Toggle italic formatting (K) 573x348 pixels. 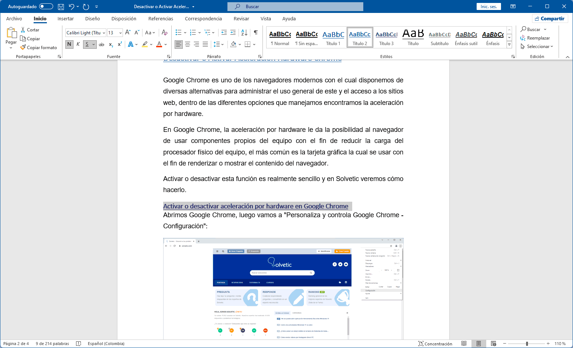[78, 44]
